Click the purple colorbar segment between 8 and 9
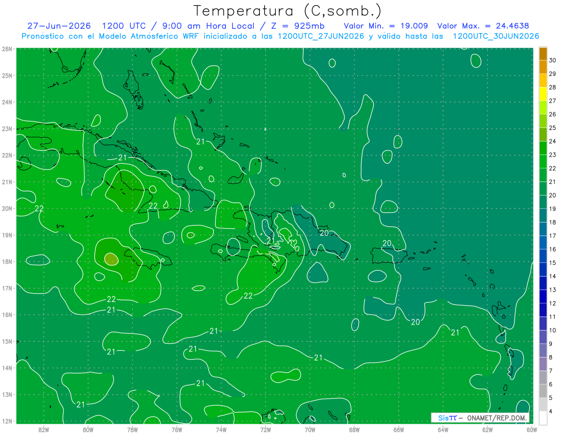The width and height of the screenshot is (565, 436). click(x=543, y=350)
